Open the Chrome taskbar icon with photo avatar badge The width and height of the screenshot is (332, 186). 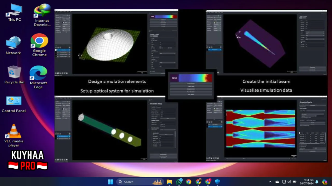coord(198,182)
